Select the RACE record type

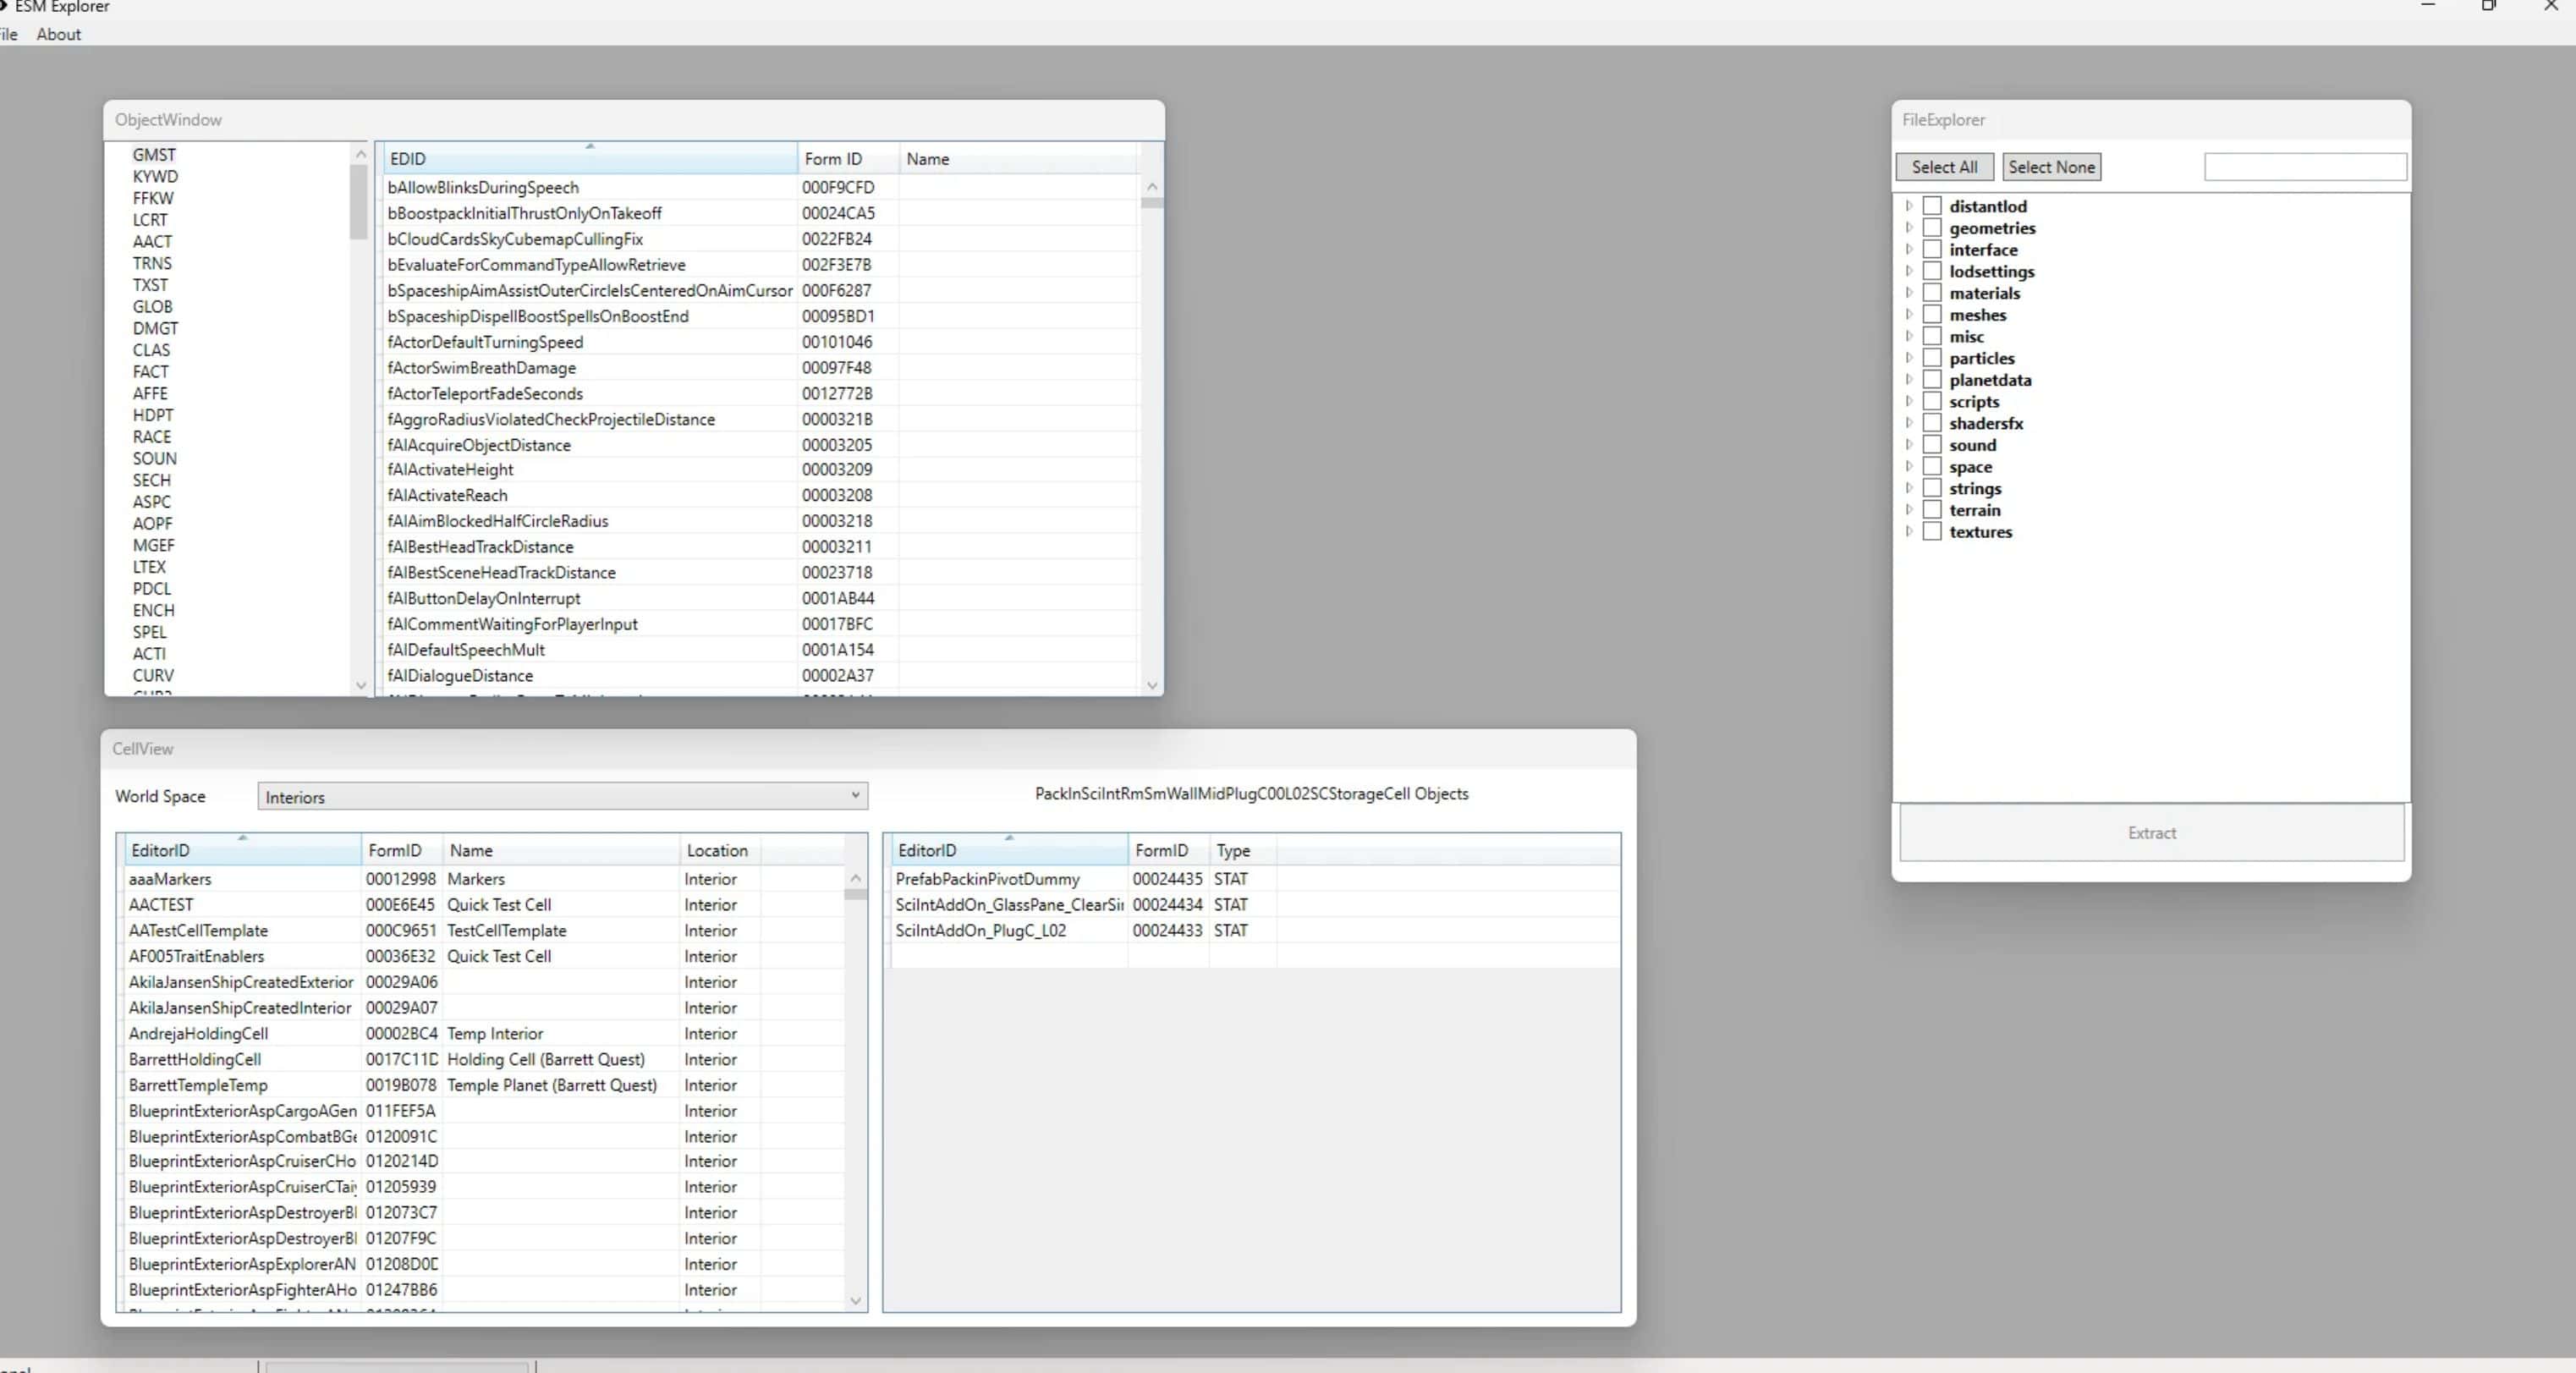pos(152,437)
